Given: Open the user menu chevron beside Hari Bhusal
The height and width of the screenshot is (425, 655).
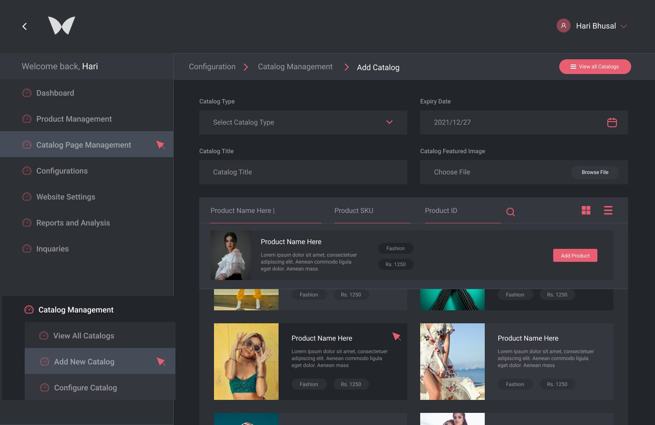Looking at the screenshot, I should (623, 26).
